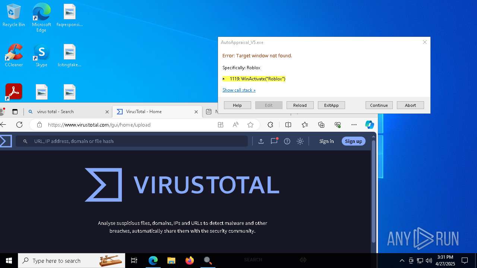The height and width of the screenshot is (268, 477).
Task: Open VirusTotal notifications icon
Action: (274, 141)
